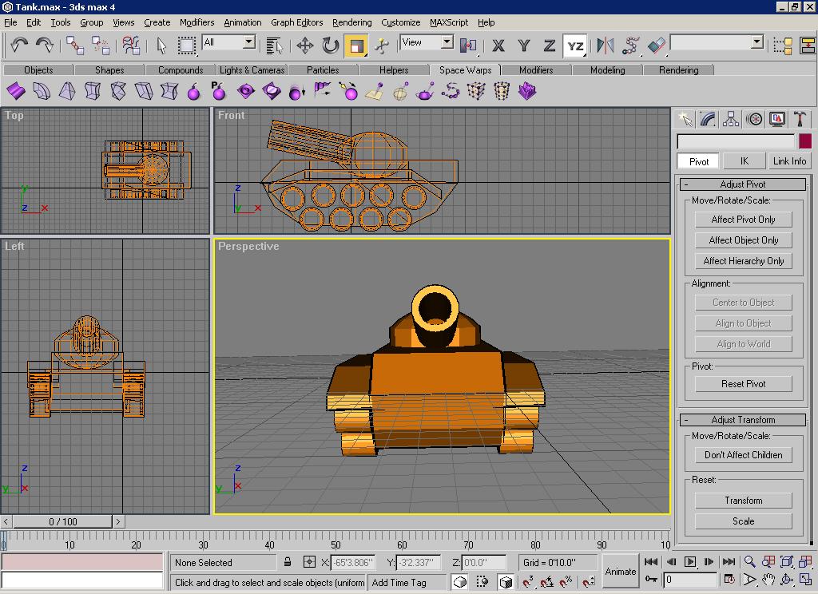Viewport: 818px width, 594px height.
Task: Click the Zoom magnifier viewport tool
Action: 749,562
